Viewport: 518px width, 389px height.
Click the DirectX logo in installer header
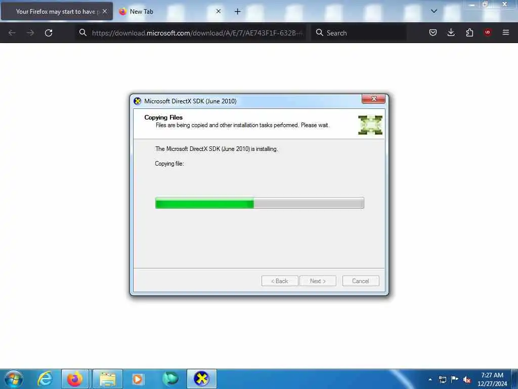[370, 125]
